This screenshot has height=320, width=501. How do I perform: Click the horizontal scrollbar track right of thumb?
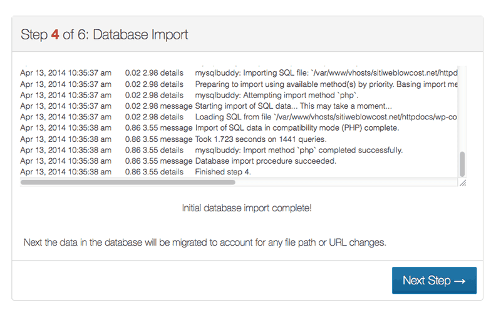[346, 182]
